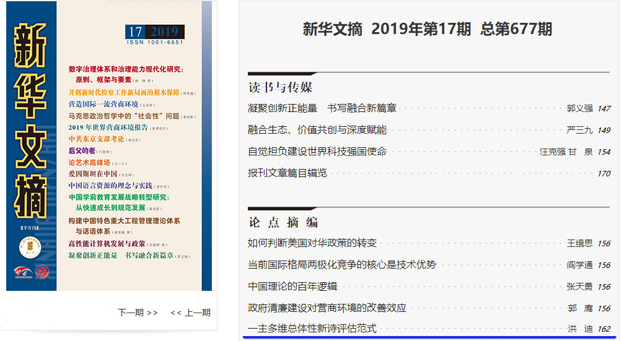The image size is (622, 341).
Task: Click cover ISSN 1001-6651 text
Action: click(155, 42)
